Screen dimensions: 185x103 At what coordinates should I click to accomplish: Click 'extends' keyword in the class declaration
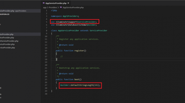pos(84,31)
